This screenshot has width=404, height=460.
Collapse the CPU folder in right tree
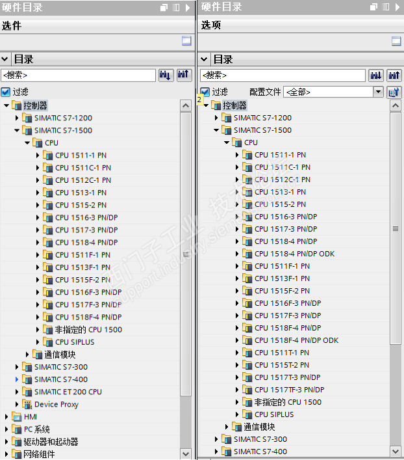coord(227,142)
